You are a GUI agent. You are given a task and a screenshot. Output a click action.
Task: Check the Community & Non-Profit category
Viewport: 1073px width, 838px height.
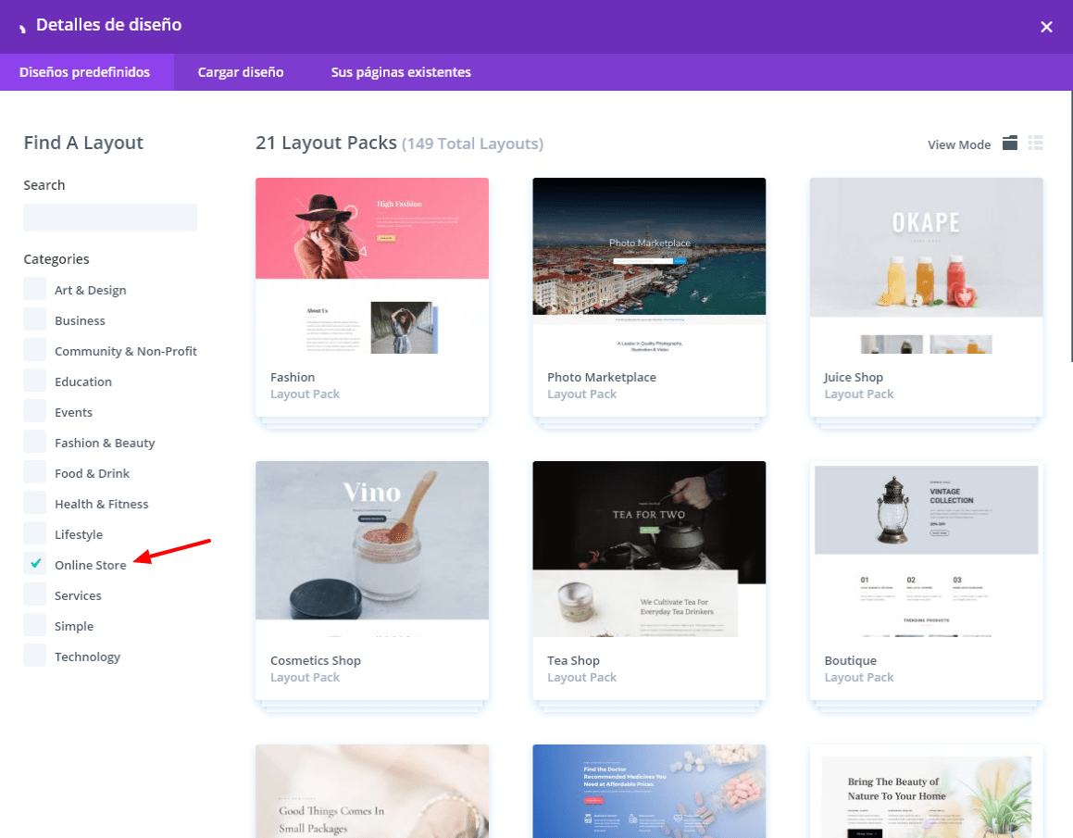click(x=35, y=350)
